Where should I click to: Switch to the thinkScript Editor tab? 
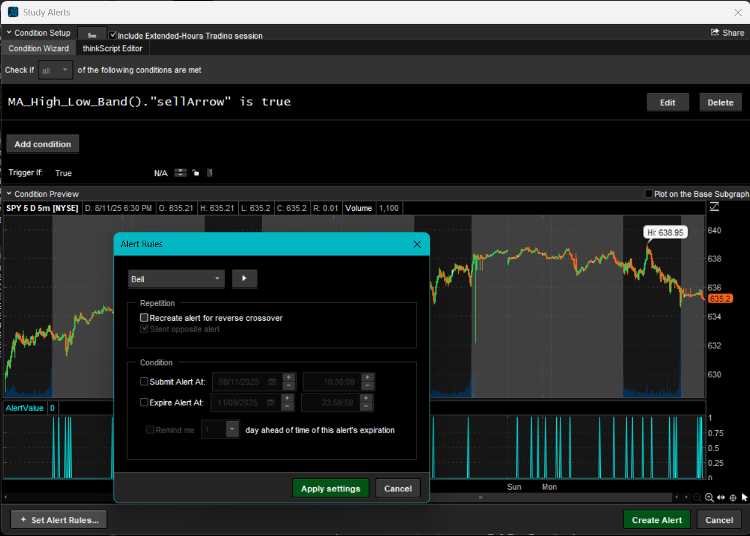tap(112, 48)
